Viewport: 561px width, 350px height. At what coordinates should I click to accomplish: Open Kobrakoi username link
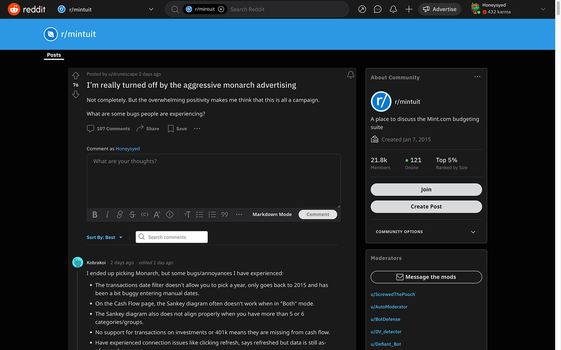96,263
